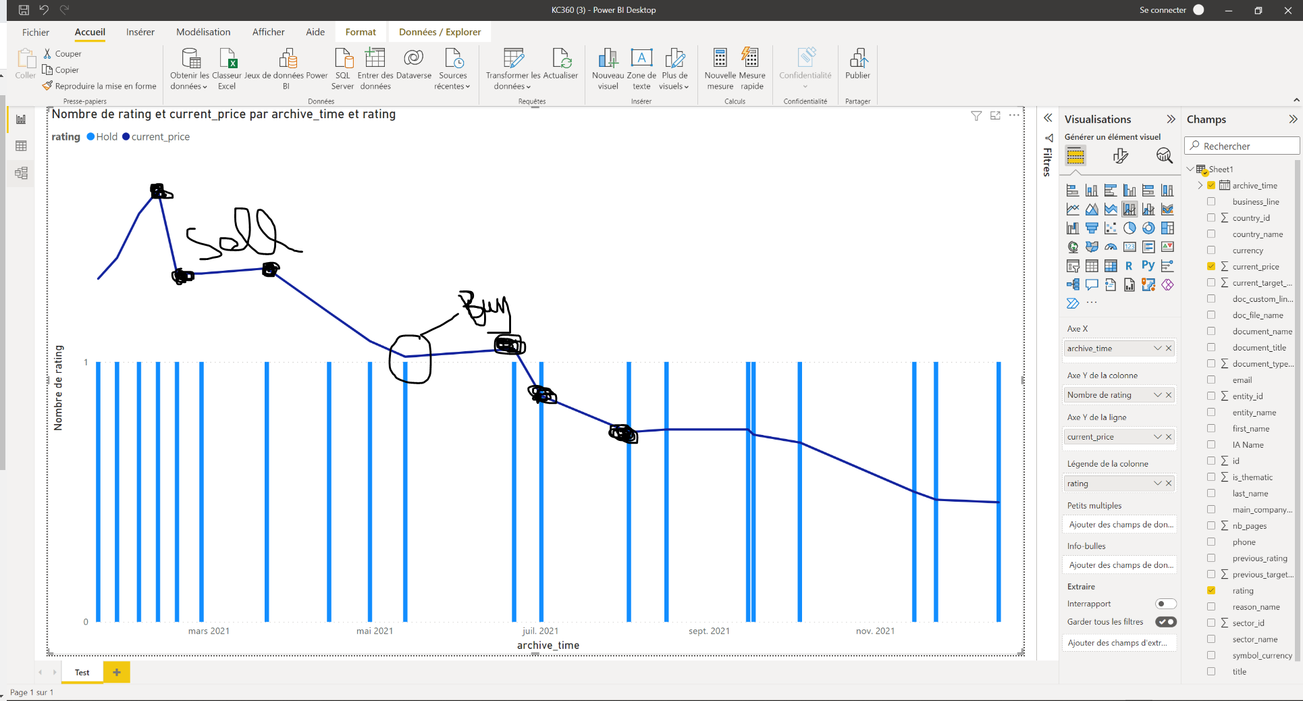
Task: Collapse the Sheet1 table tree
Action: tap(1190, 169)
